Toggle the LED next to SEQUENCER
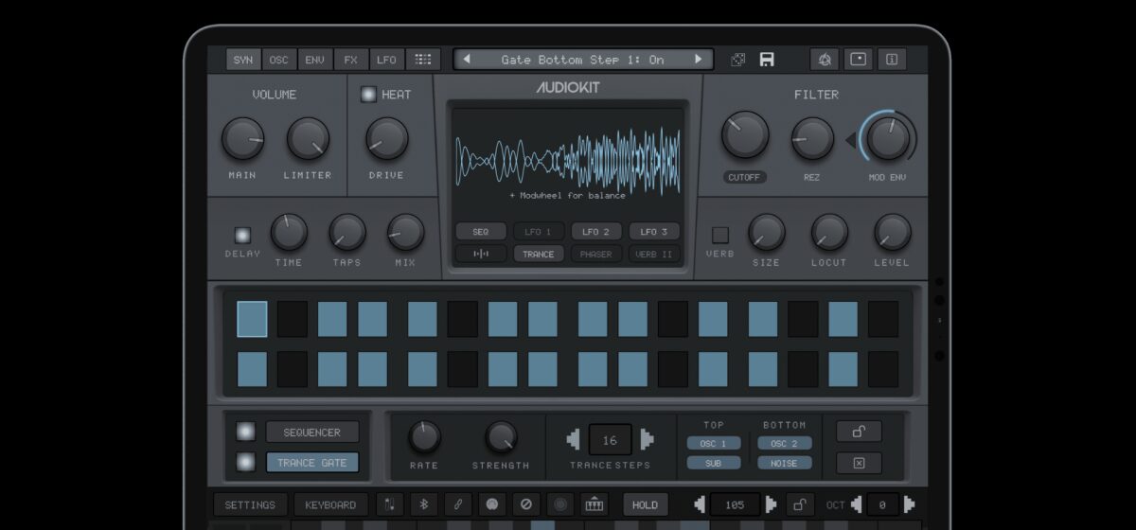This screenshot has width=1136, height=530. coord(244,432)
